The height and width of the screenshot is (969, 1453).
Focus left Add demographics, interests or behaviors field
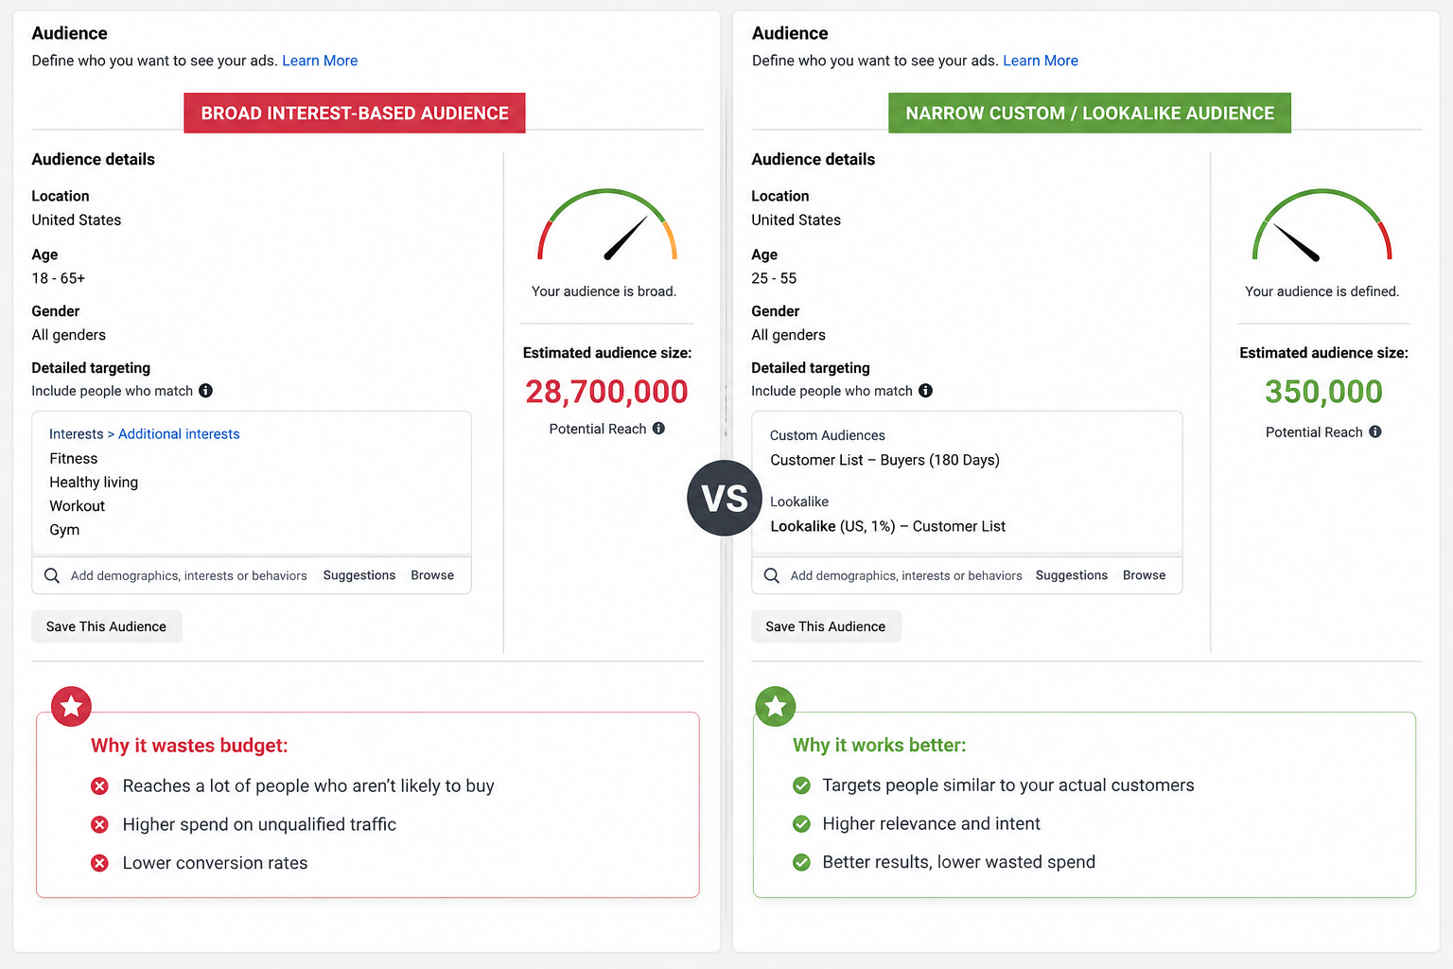[189, 575]
